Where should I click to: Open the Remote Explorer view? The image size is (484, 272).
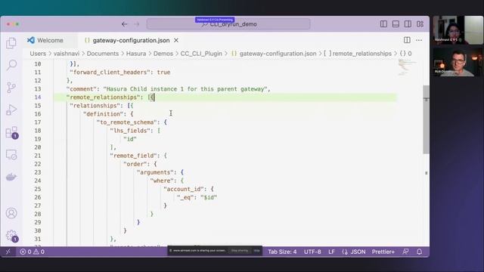11,154
